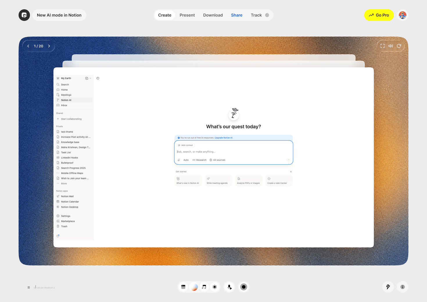
Task: Pause playback in the timeline
Action: (x=29, y=287)
